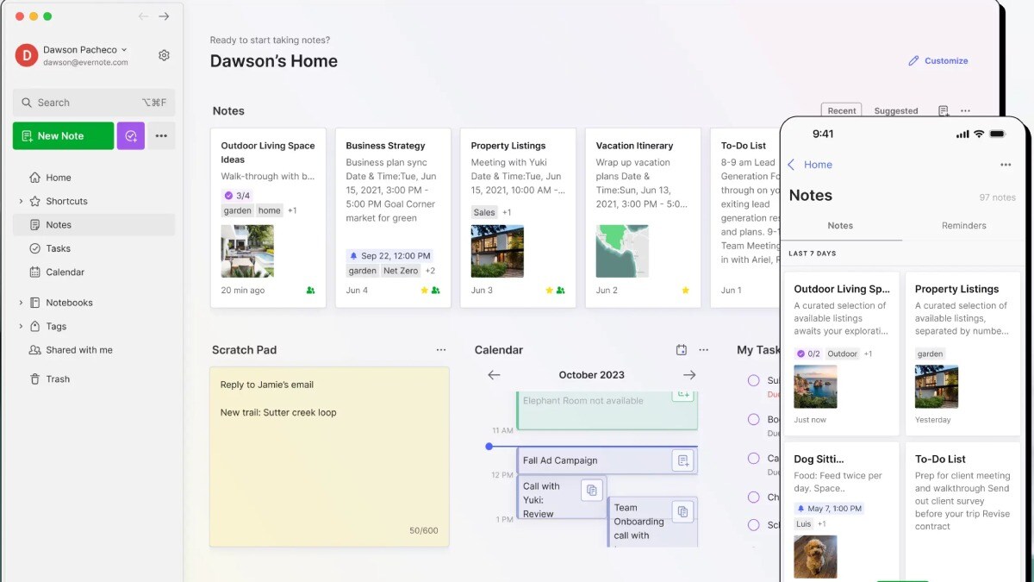Expand the Shortcuts section in sidebar

tap(21, 202)
